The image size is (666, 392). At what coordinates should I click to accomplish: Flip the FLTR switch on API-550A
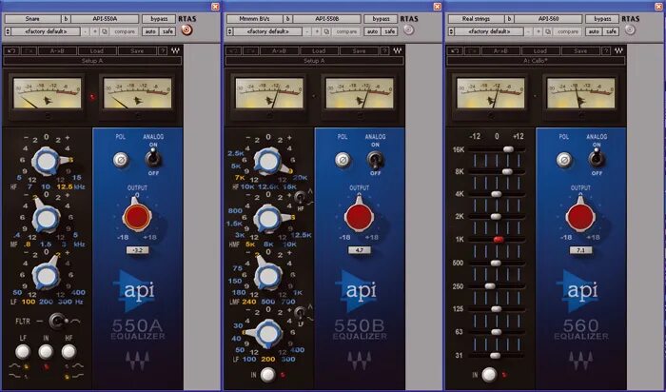pyautogui.click(x=57, y=321)
